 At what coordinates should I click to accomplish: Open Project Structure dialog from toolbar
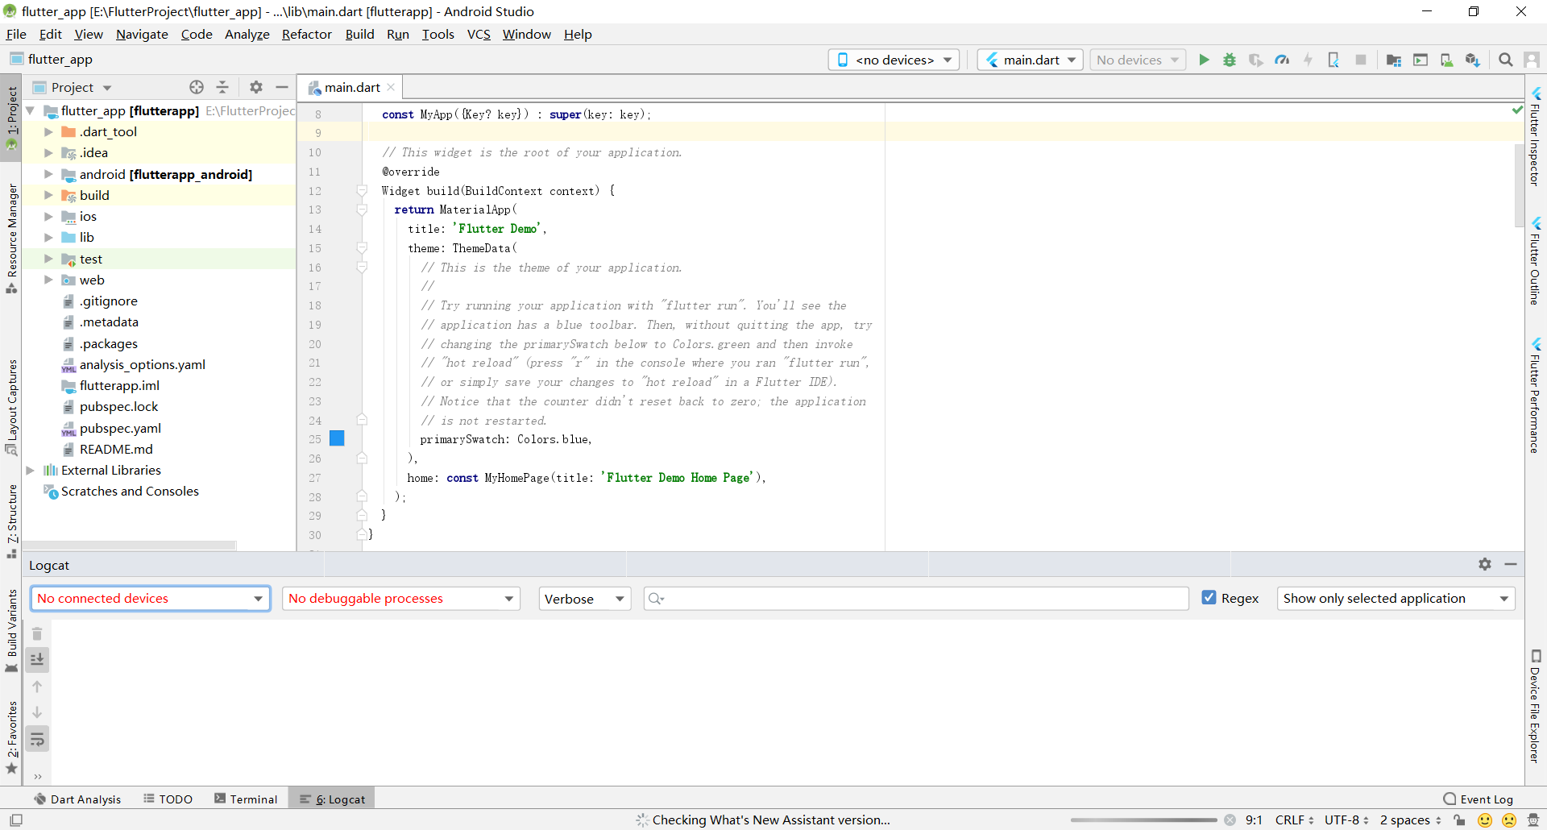pos(1394,60)
